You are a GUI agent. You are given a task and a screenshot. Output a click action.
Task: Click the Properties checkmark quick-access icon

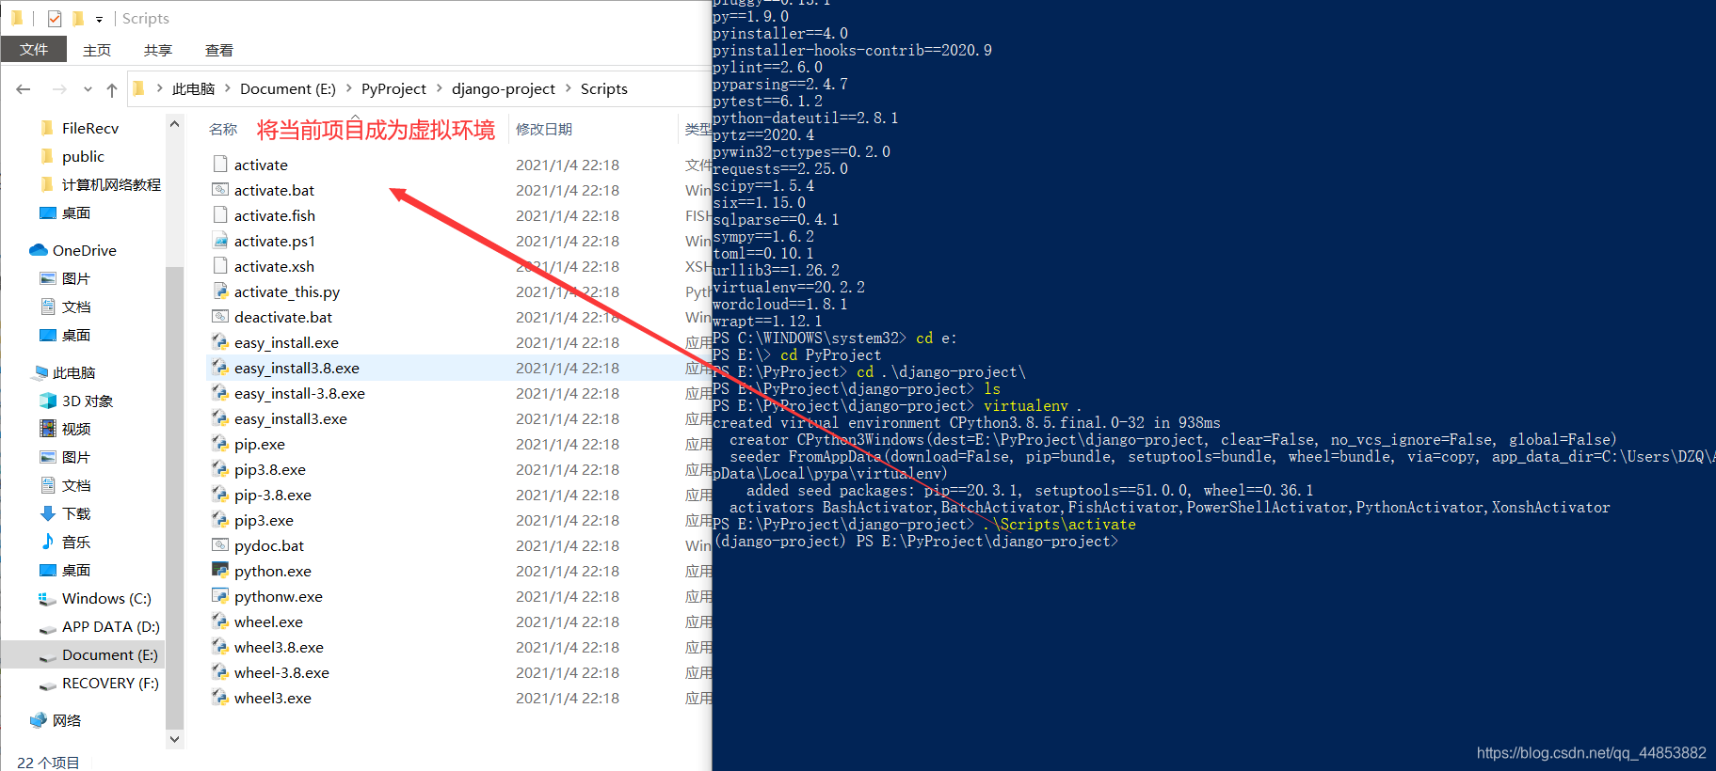point(55,18)
